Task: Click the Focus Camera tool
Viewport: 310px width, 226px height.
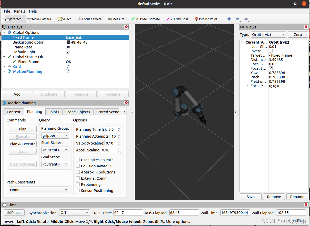Action: pos(89,19)
